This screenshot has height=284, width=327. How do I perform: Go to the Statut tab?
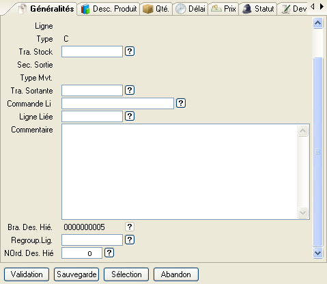click(x=258, y=9)
